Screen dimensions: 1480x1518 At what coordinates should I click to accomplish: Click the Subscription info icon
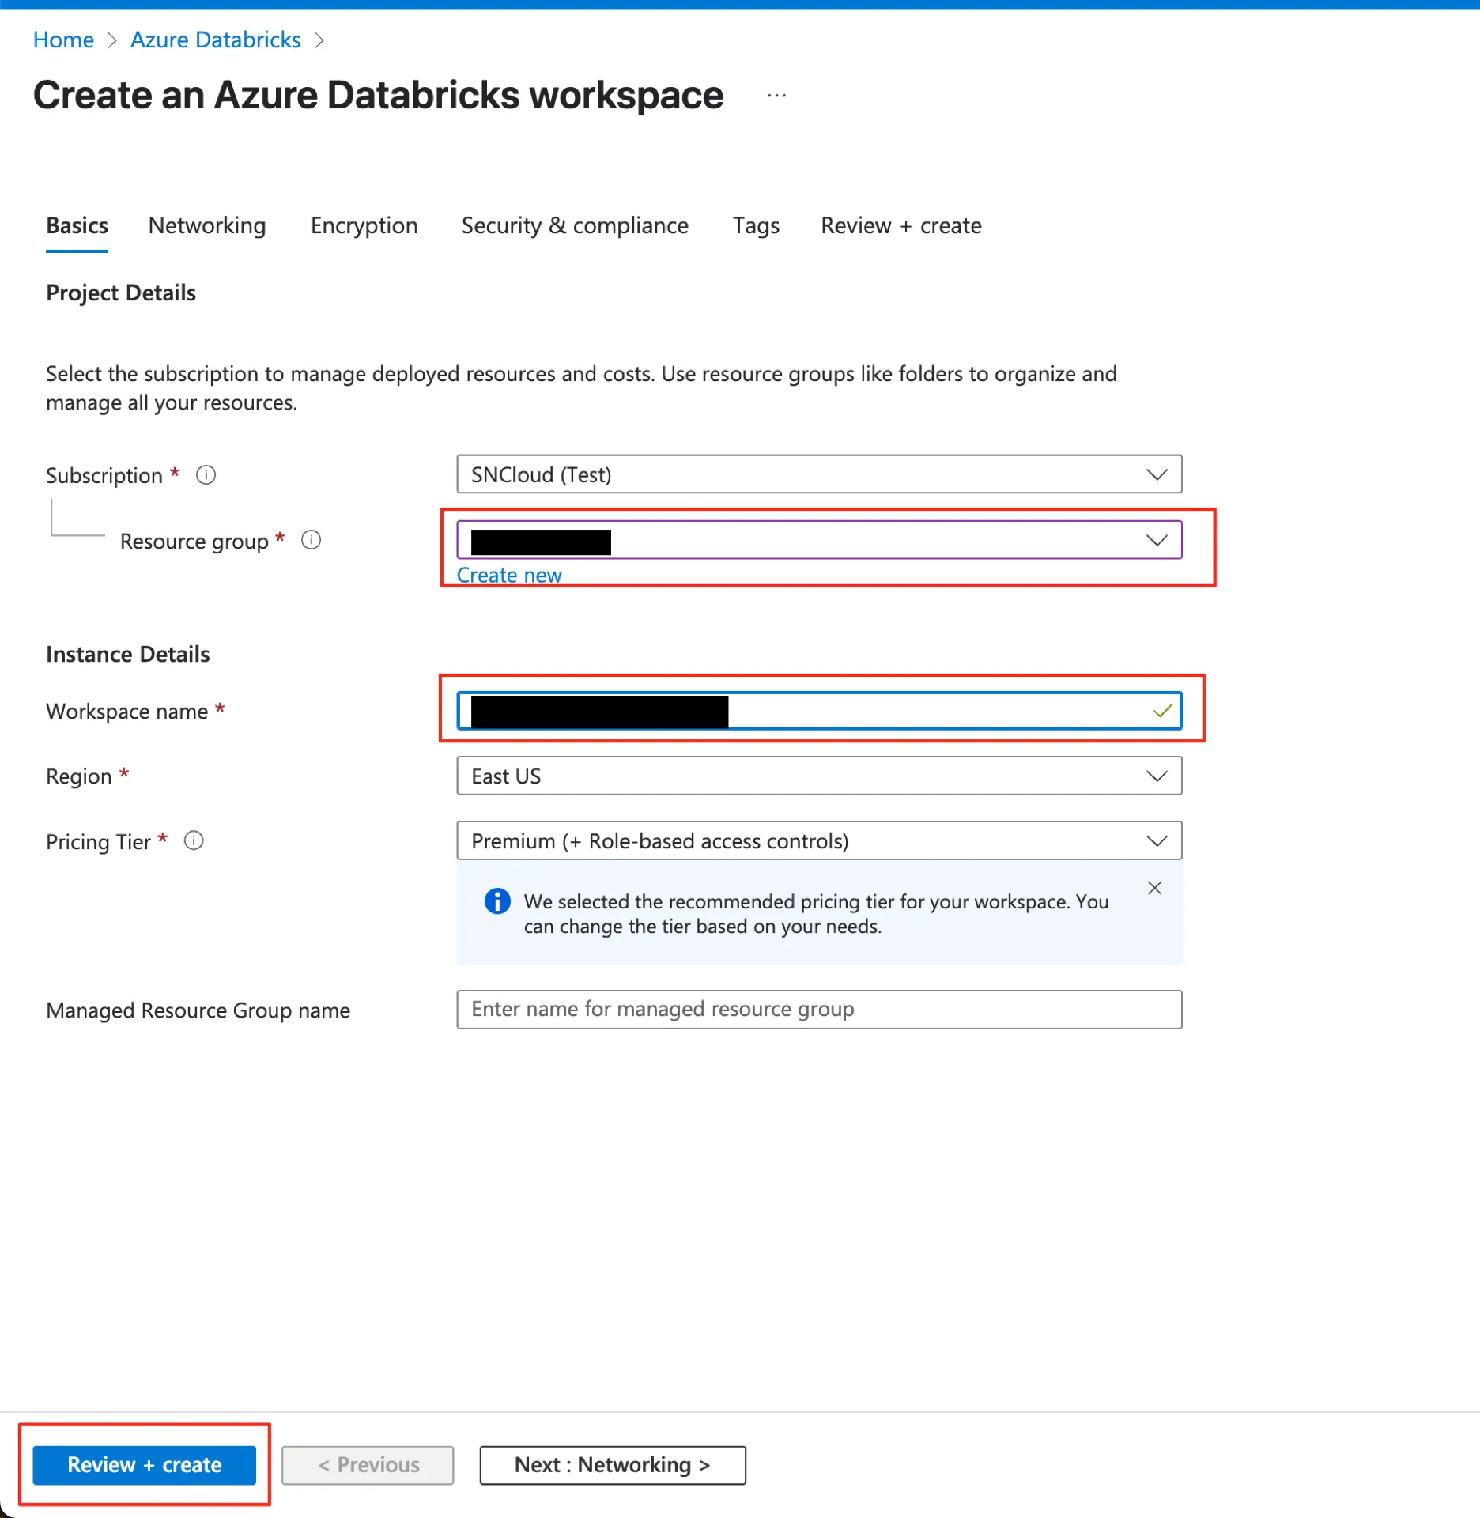(206, 475)
